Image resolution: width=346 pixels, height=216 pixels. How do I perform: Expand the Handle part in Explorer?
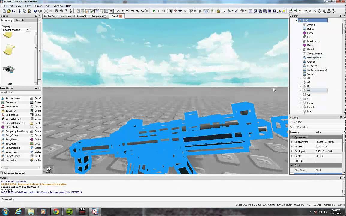300,107
